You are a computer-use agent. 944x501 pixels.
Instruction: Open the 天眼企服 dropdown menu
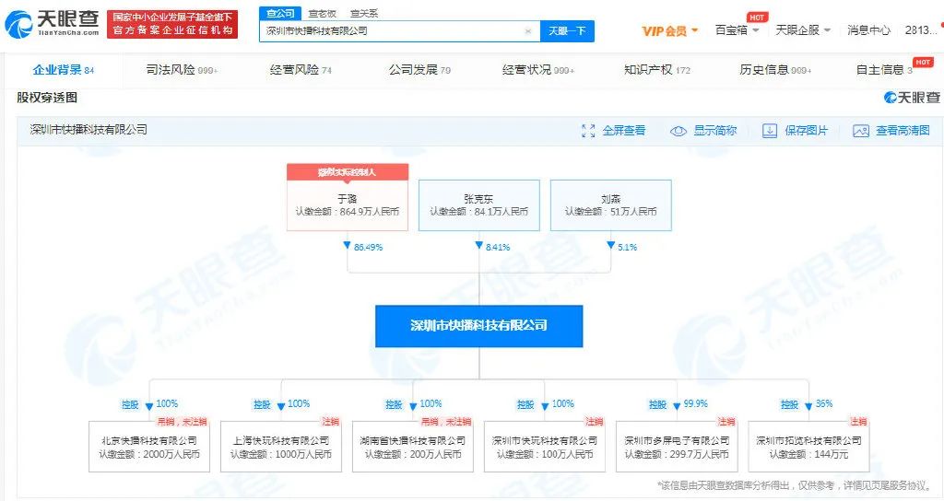pyautogui.click(x=803, y=30)
